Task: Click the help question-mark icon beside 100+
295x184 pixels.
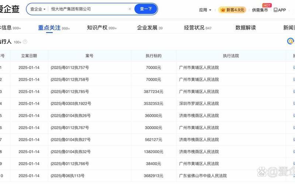Action: [25, 42]
